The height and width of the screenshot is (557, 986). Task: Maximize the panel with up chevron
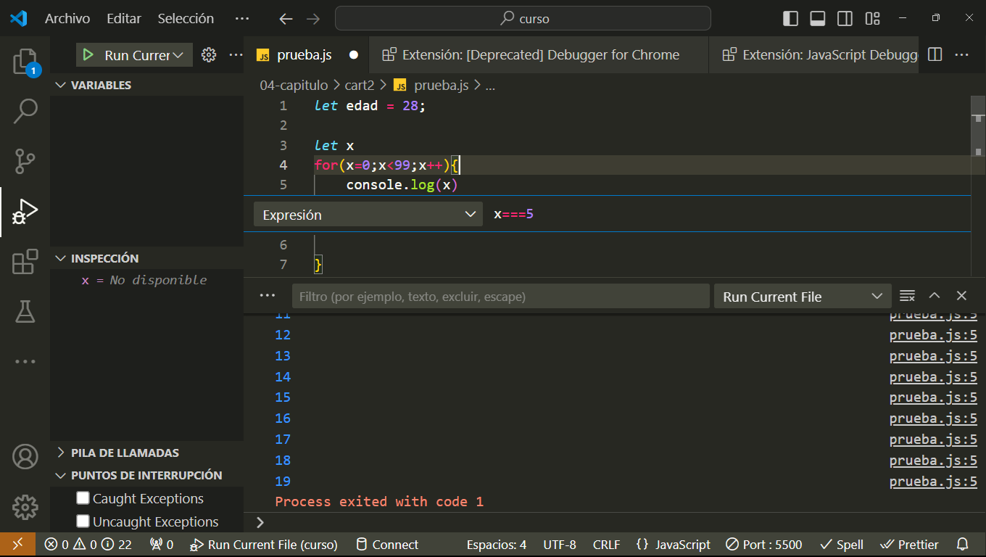935,296
